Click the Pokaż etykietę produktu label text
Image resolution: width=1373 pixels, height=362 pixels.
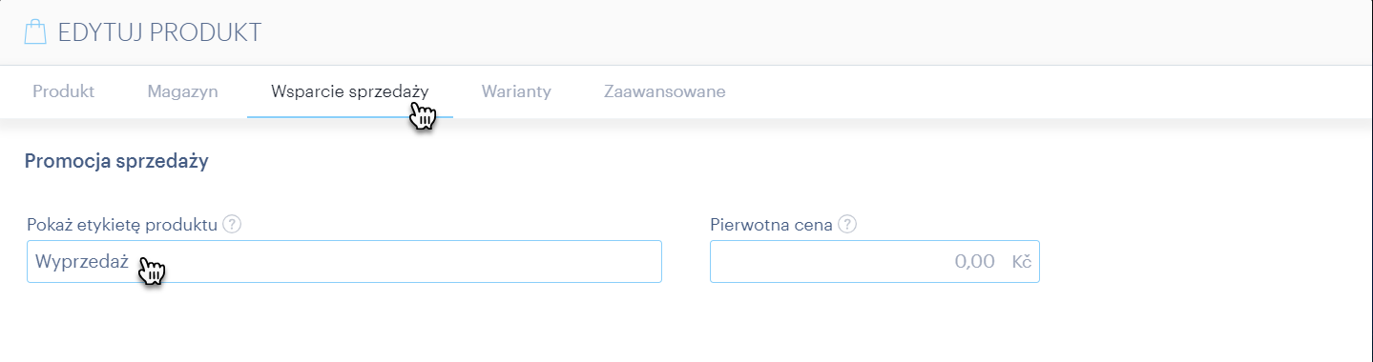124,225
